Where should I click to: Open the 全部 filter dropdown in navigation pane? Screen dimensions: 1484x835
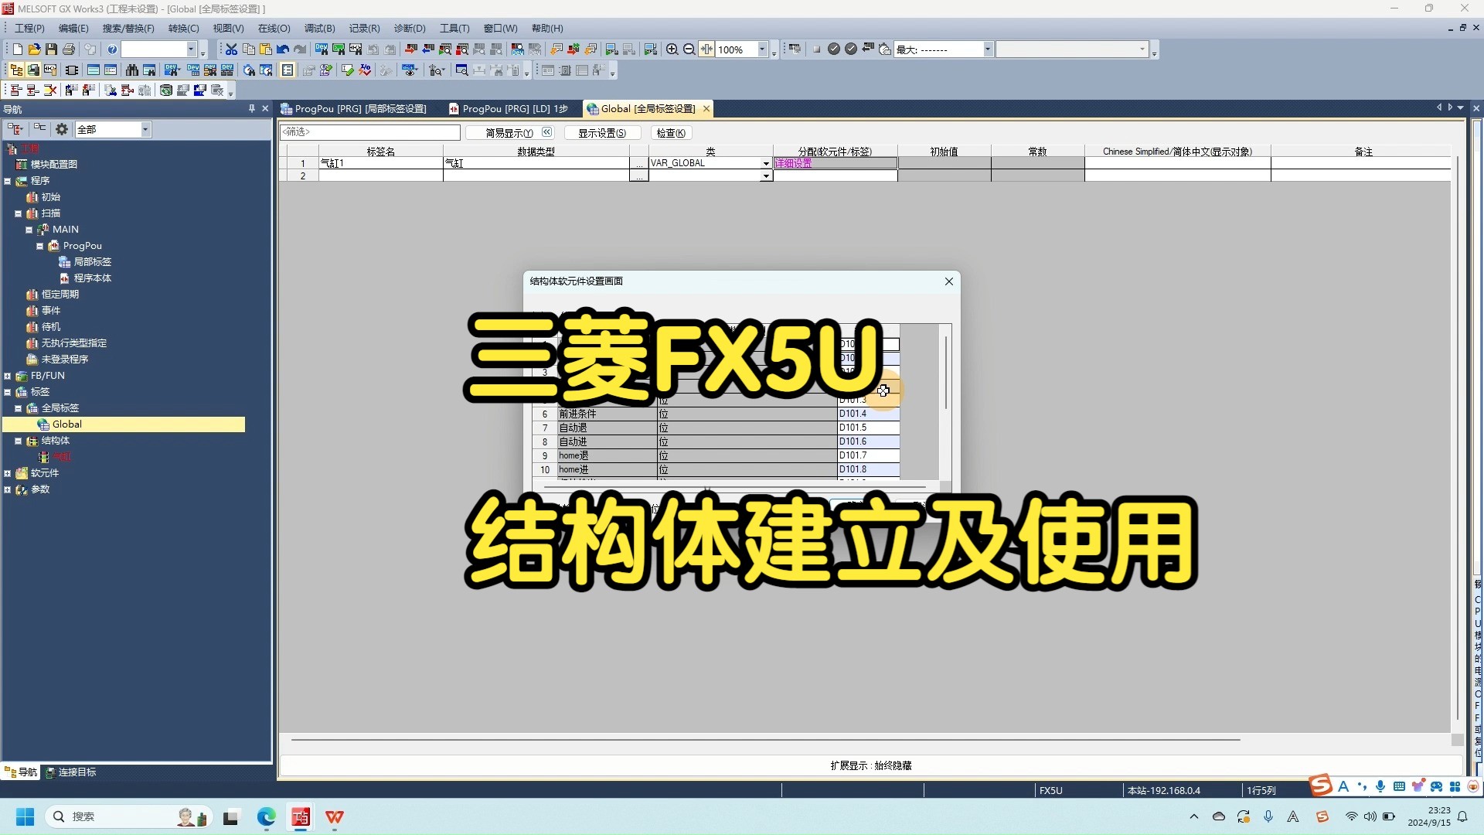(145, 129)
